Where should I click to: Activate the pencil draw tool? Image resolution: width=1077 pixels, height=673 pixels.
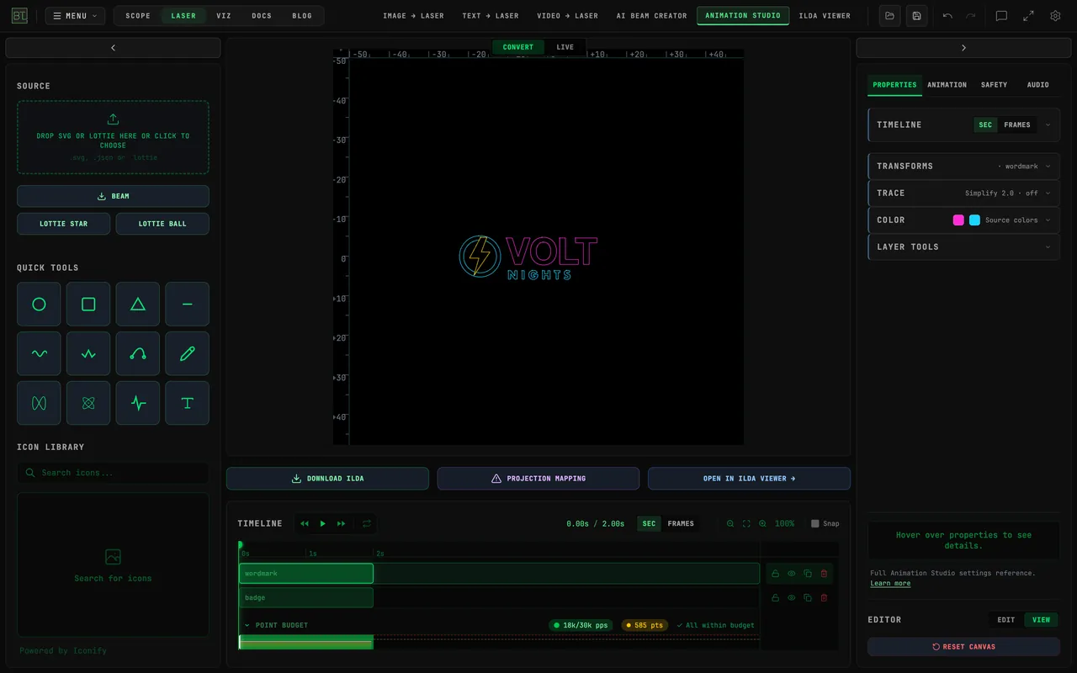(188, 354)
